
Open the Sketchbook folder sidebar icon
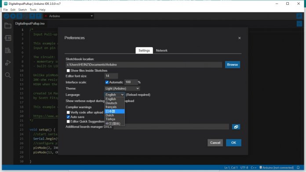[8, 26]
